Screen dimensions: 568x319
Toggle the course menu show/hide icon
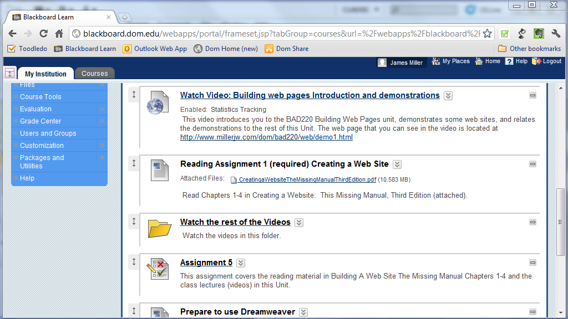pyautogui.click(x=10, y=73)
